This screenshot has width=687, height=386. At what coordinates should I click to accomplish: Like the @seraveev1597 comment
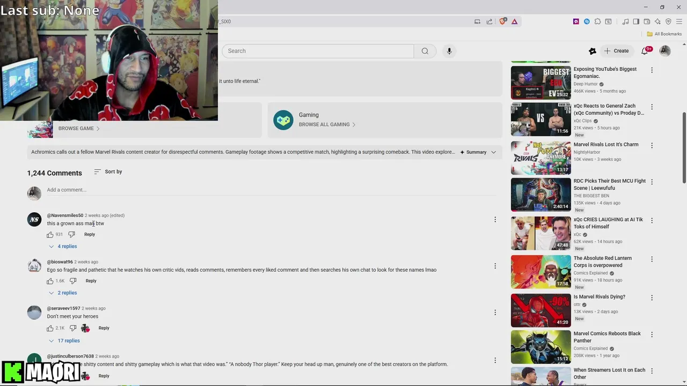pyautogui.click(x=50, y=328)
